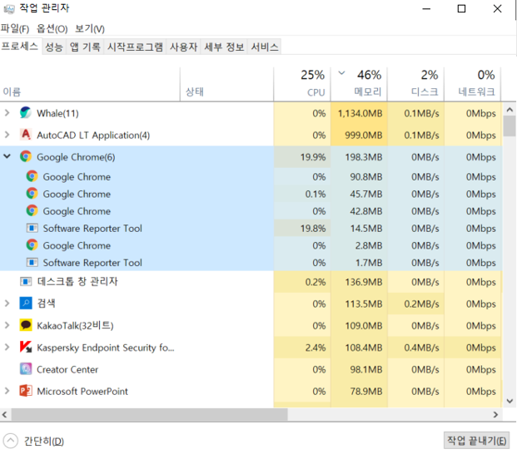
Task: Click the 작업 끝내기(E) button
Action: tap(476, 440)
